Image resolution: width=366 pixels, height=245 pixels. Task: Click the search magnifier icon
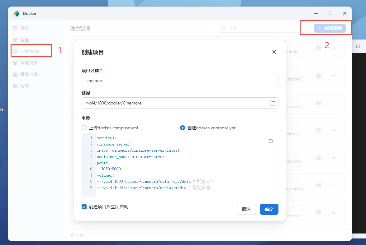[223, 28]
